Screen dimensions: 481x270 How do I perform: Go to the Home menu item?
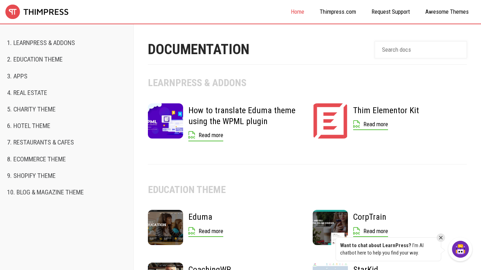[x=297, y=12]
